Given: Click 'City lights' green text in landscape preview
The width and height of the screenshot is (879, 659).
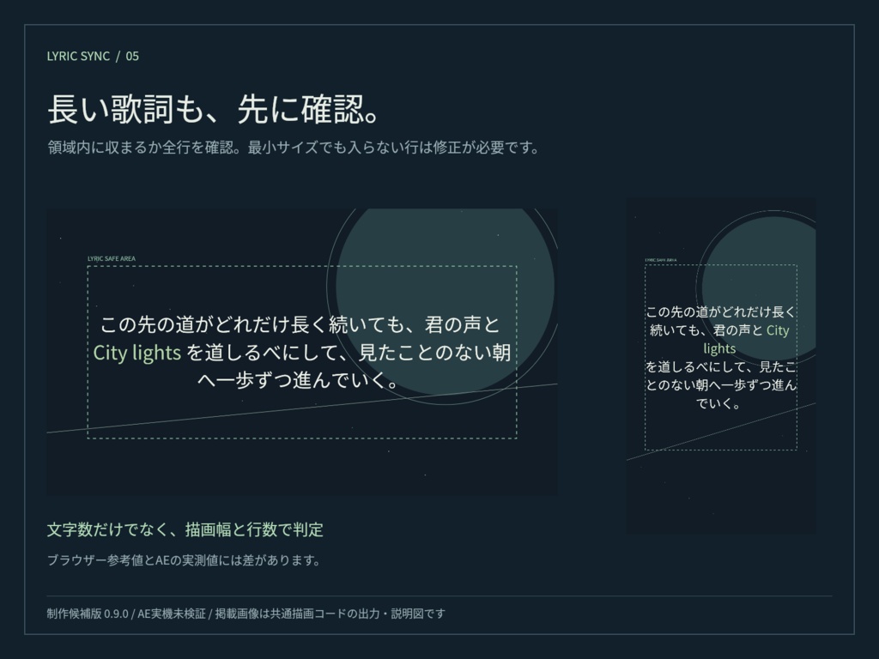Looking at the screenshot, I should tap(136, 353).
